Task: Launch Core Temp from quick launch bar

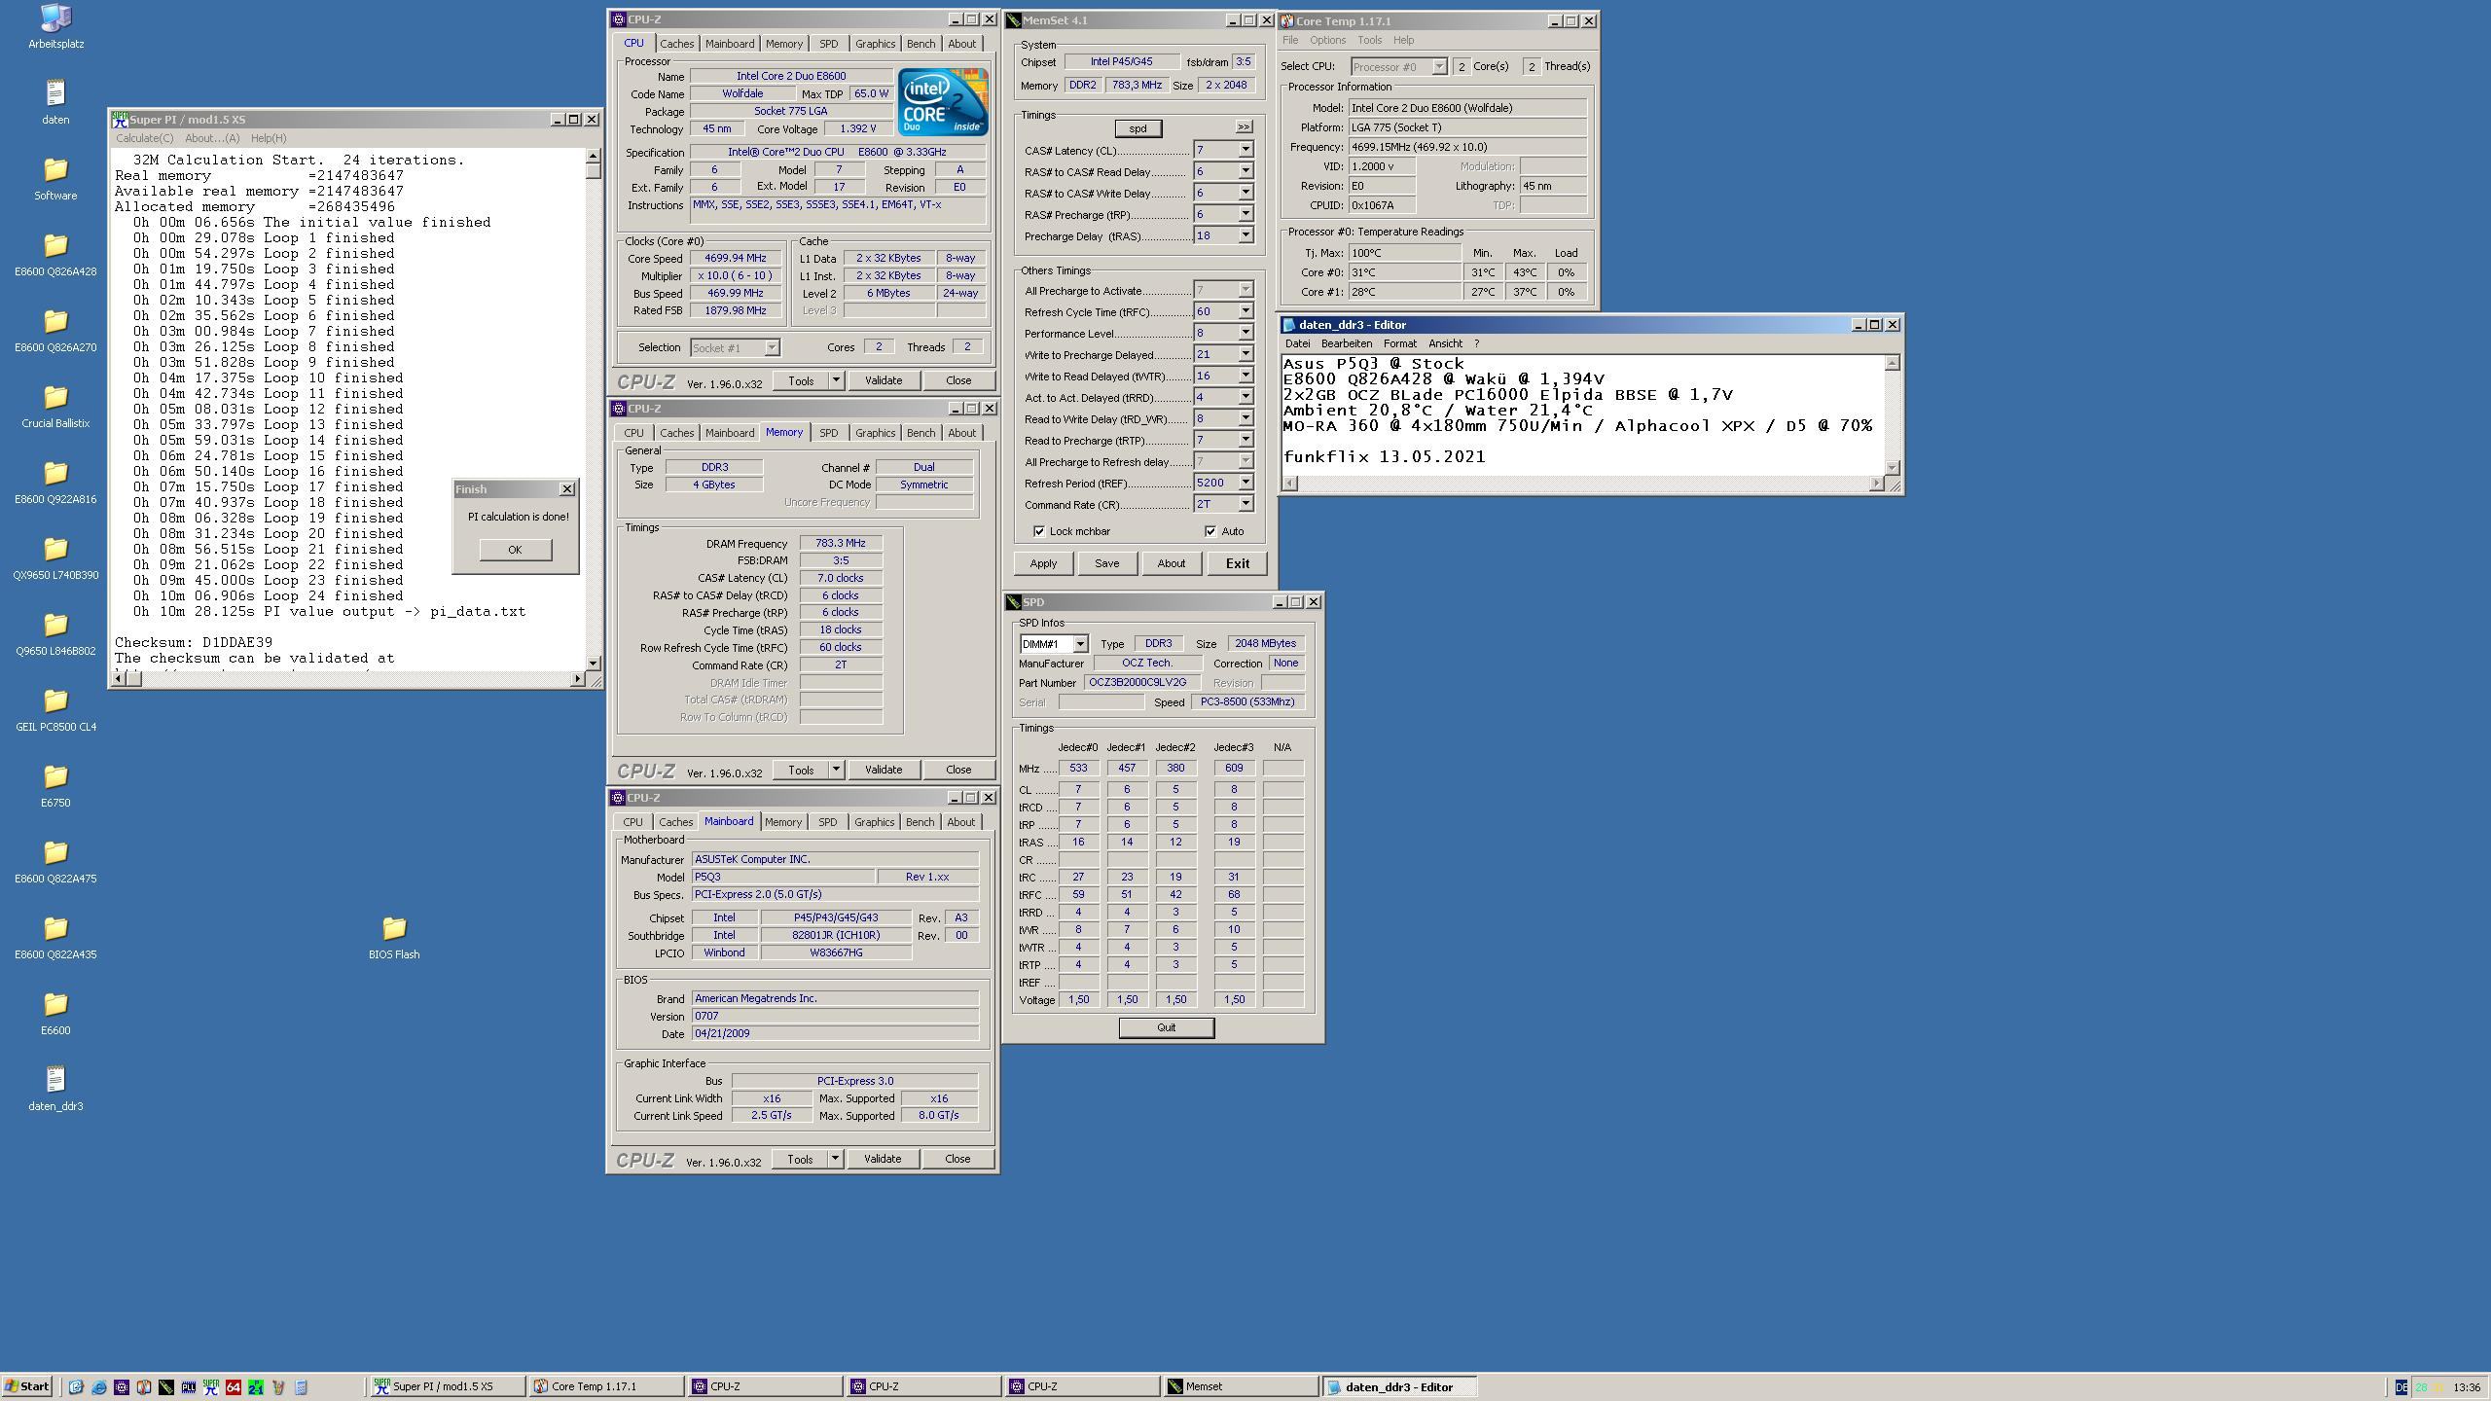Action: [144, 1387]
